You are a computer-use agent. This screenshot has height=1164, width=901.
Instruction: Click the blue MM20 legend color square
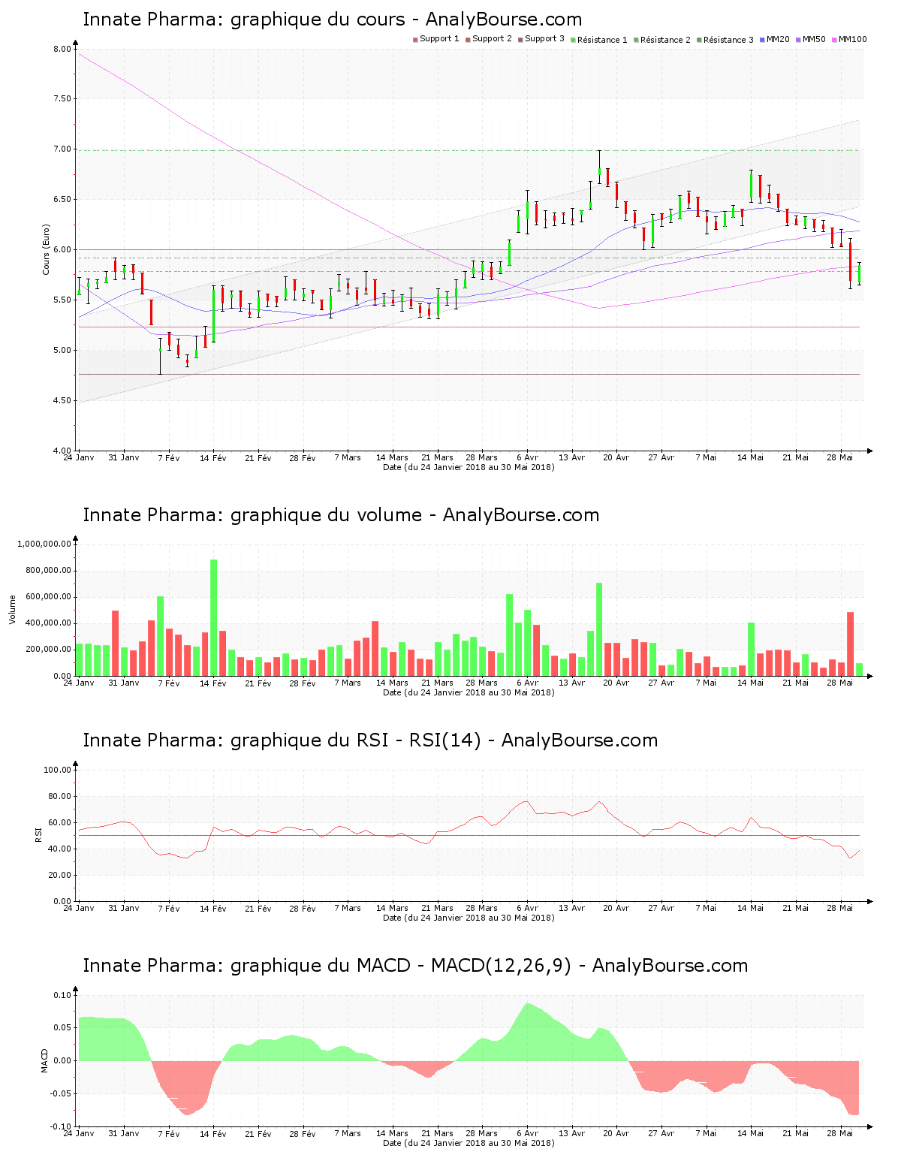click(762, 40)
